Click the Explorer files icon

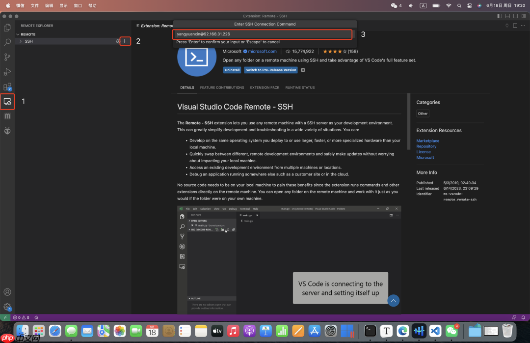tap(7, 28)
